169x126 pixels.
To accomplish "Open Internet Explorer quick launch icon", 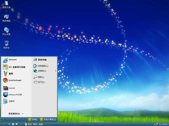I will coord(10,124).
